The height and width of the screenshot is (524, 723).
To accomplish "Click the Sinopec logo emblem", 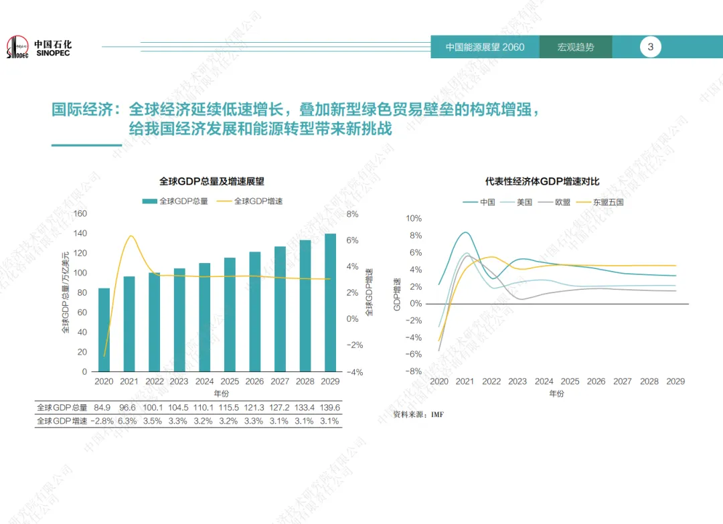I will (17, 47).
